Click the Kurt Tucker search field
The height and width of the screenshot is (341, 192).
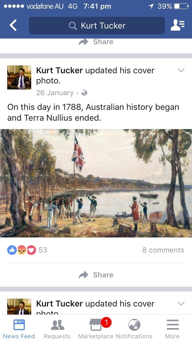[97, 26]
